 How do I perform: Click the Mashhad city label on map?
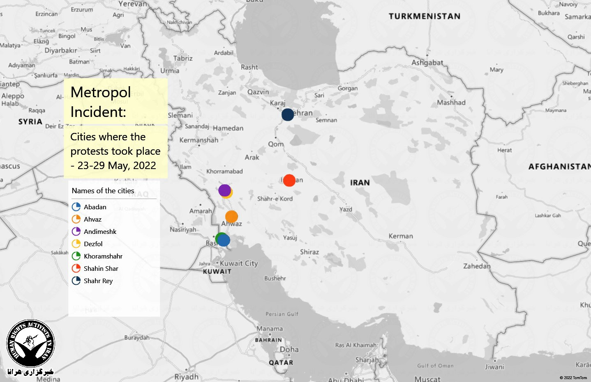point(451,103)
